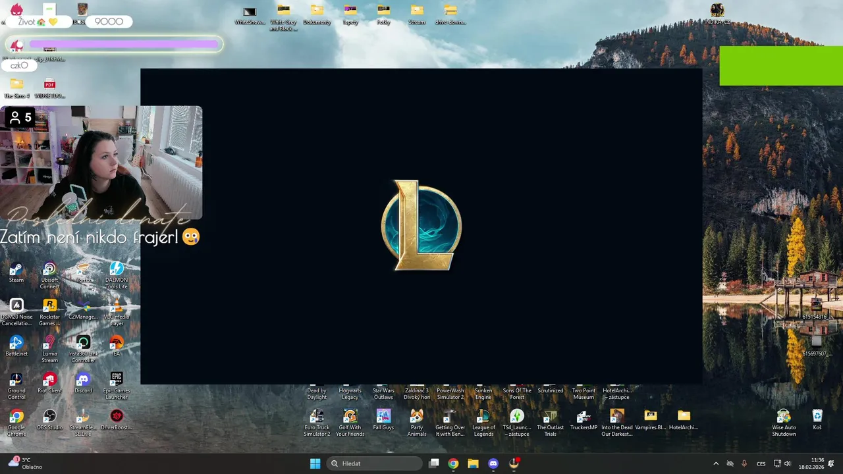The height and width of the screenshot is (474, 843).
Task: Open the WIDGET PDF file
Action: pos(49,88)
